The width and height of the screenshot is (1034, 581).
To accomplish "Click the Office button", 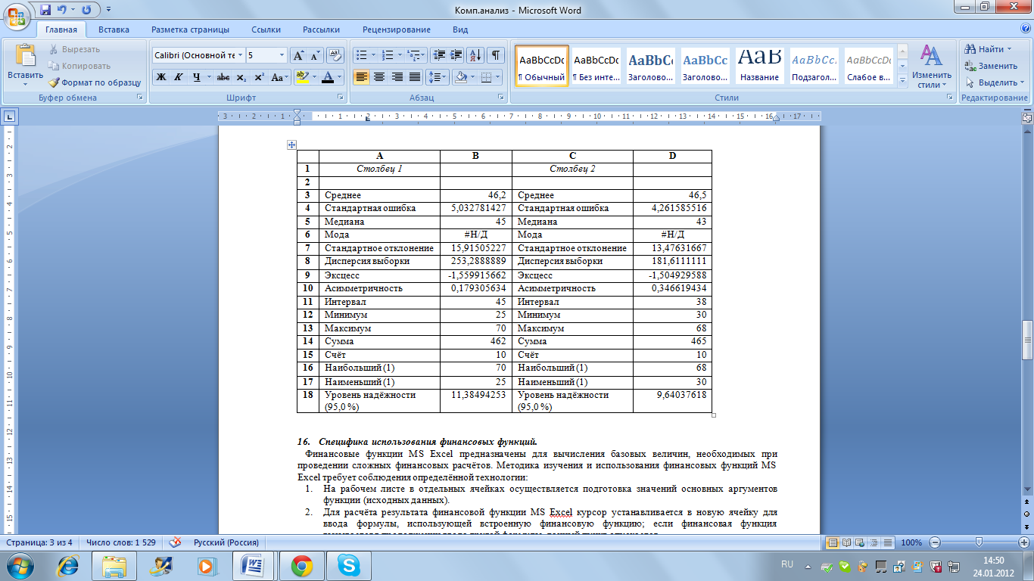I will click(17, 15).
